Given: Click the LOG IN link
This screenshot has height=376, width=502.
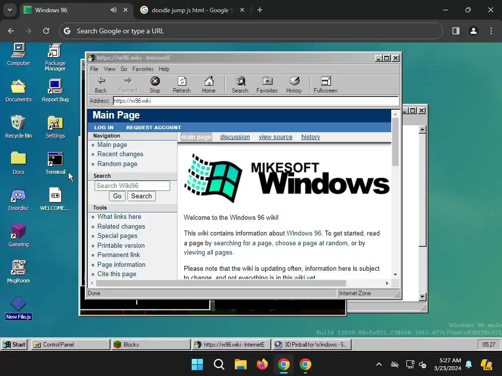Looking at the screenshot, I should tap(104, 127).
